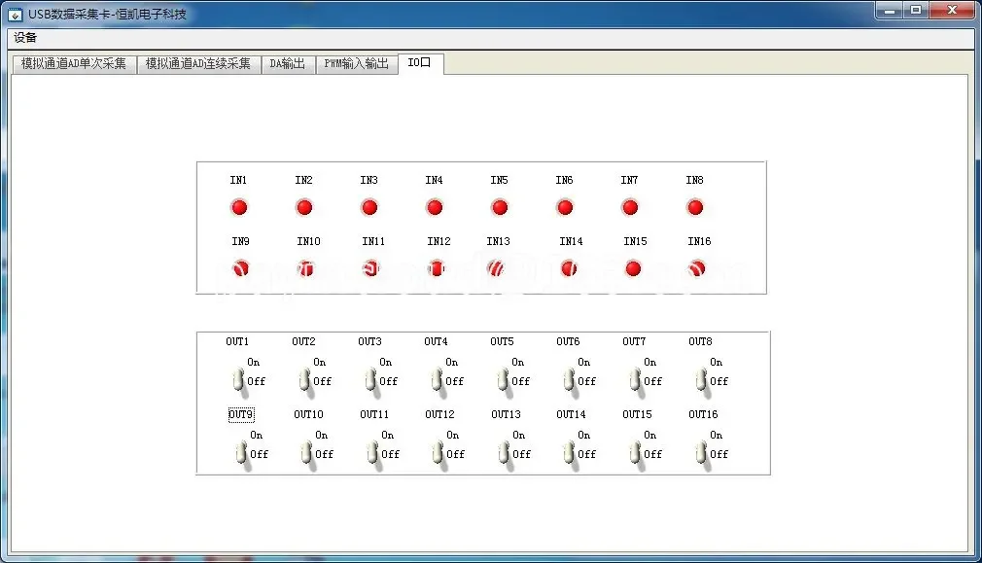Click the IN14 red indicator LED

[x=569, y=268]
